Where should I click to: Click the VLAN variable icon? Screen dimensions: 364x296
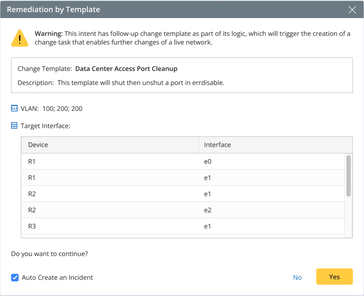(x=14, y=108)
